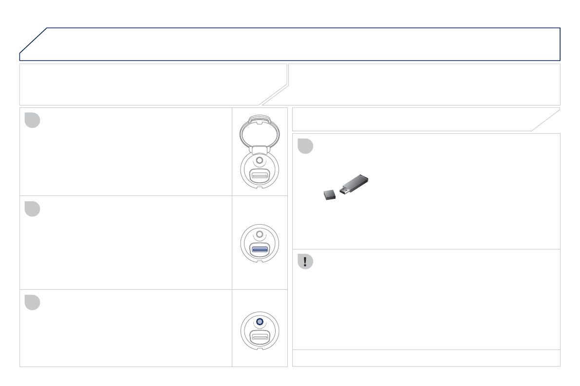Click the detached USB drive cap
The image size is (580, 386).
coord(329,194)
